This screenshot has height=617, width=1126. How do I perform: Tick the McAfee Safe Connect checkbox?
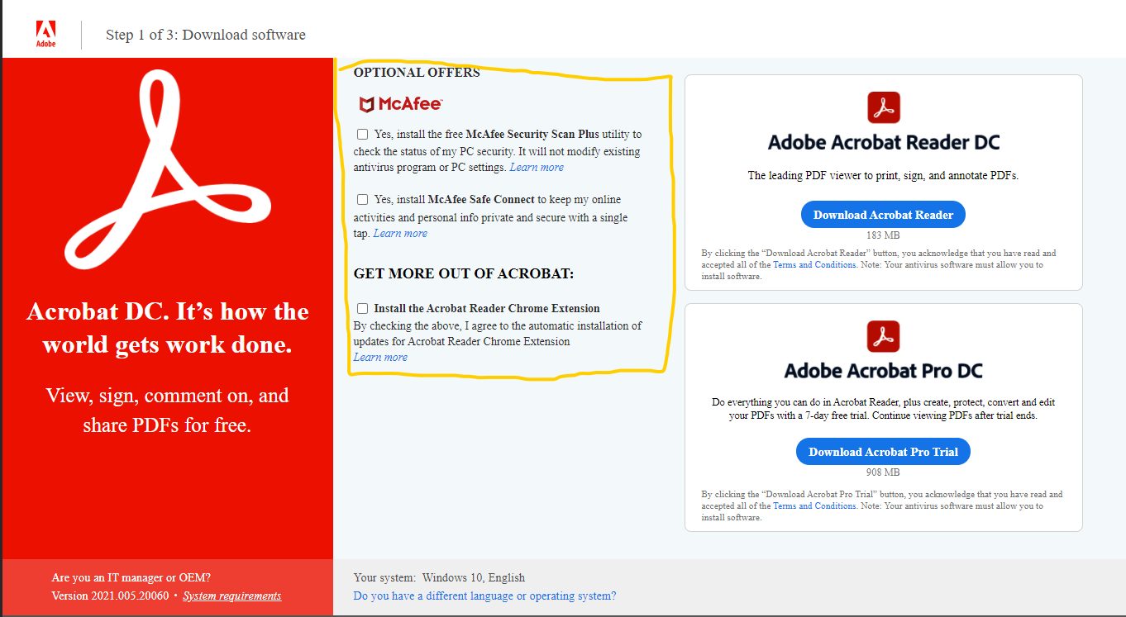(362, 199)
